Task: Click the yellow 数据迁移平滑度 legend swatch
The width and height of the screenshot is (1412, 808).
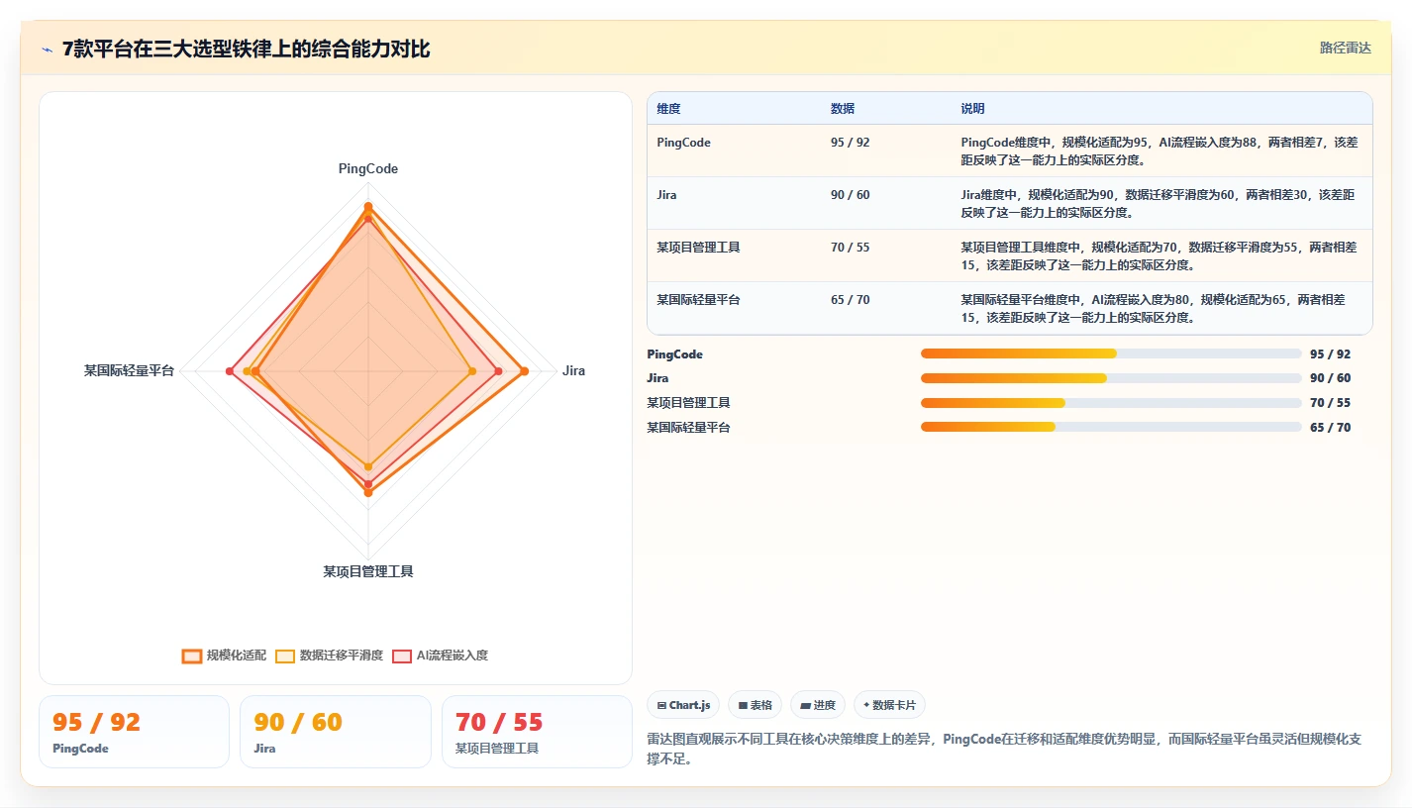Action: (285, 656)
